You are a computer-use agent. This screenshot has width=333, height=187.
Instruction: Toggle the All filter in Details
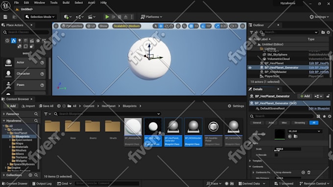click(x=314, y=123)
